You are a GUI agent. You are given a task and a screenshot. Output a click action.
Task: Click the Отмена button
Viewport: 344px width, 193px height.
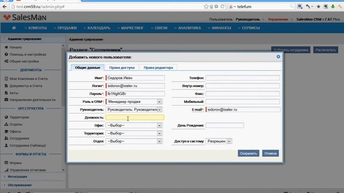pos(270,153)
